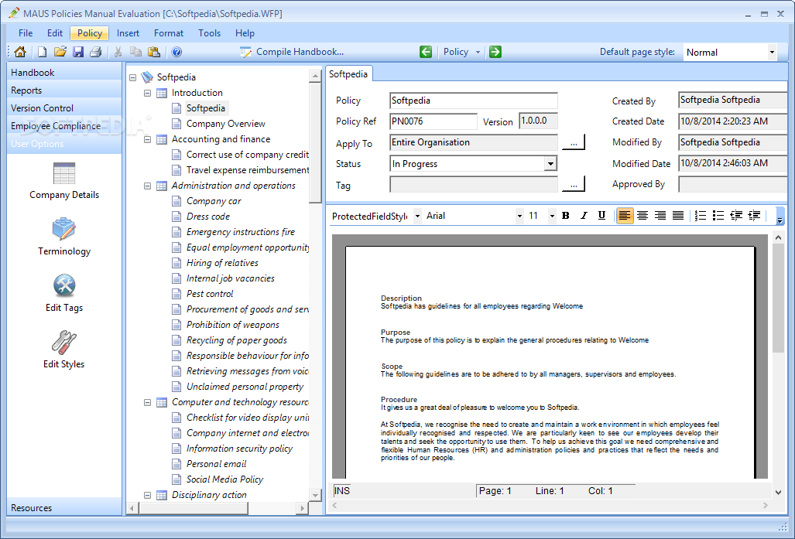
Task: Justify the text
Action: [x=678, y=216]
